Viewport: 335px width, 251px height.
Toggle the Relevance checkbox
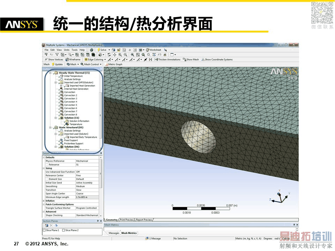click(47, 165)
